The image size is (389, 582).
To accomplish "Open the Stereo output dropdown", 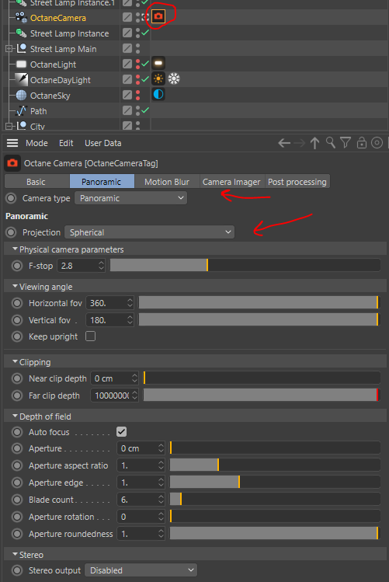I will [141, 570].
